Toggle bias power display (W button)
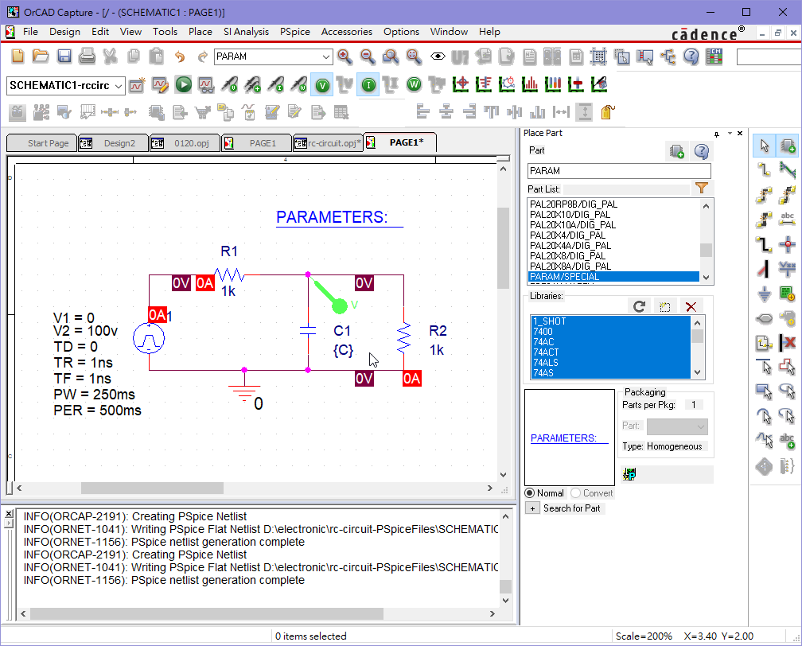Image resolution: width=802 pixels, height=646 pixels. [x=415, y=85]
